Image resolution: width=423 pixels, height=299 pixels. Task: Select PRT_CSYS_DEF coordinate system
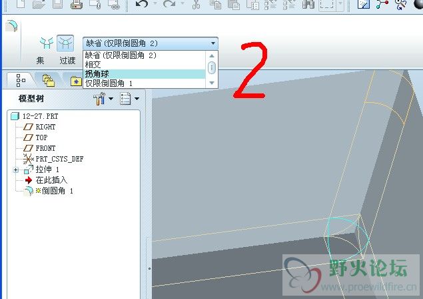click(59, 159)
